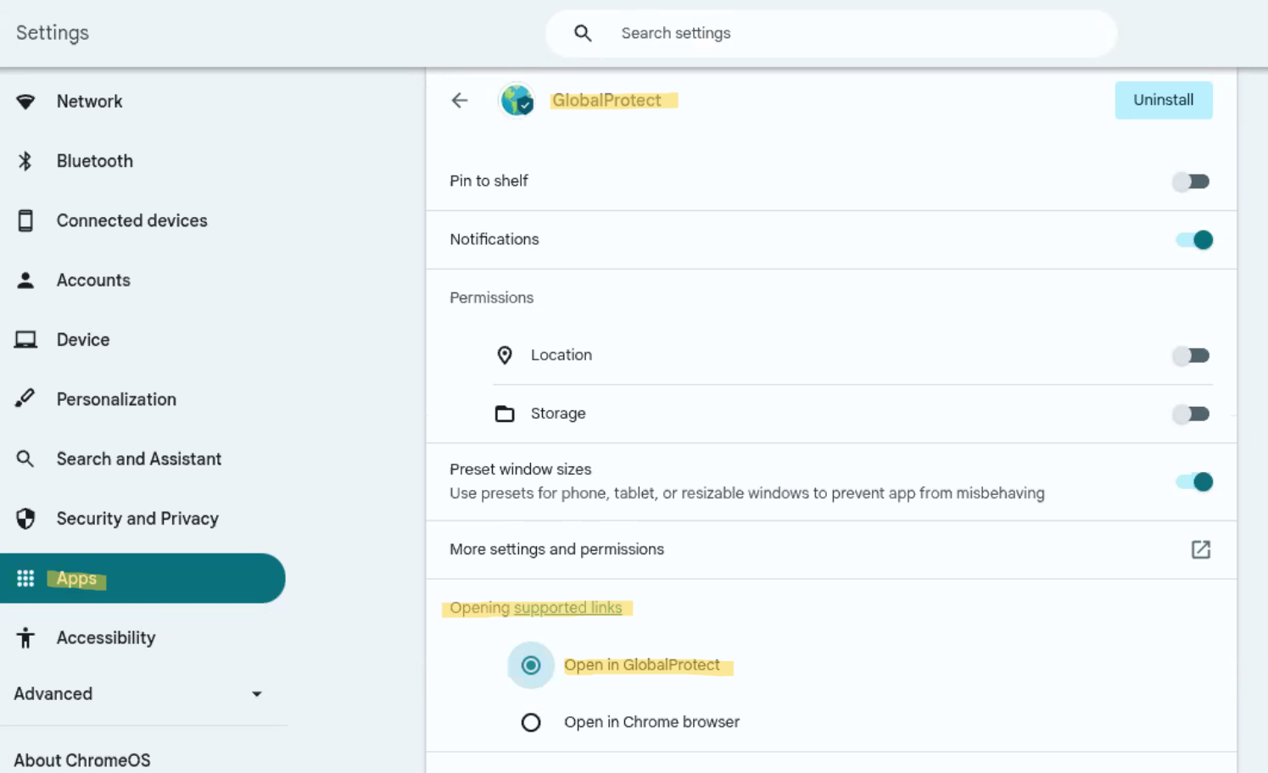Click the Connected devices phone icon

click(25, 220)
